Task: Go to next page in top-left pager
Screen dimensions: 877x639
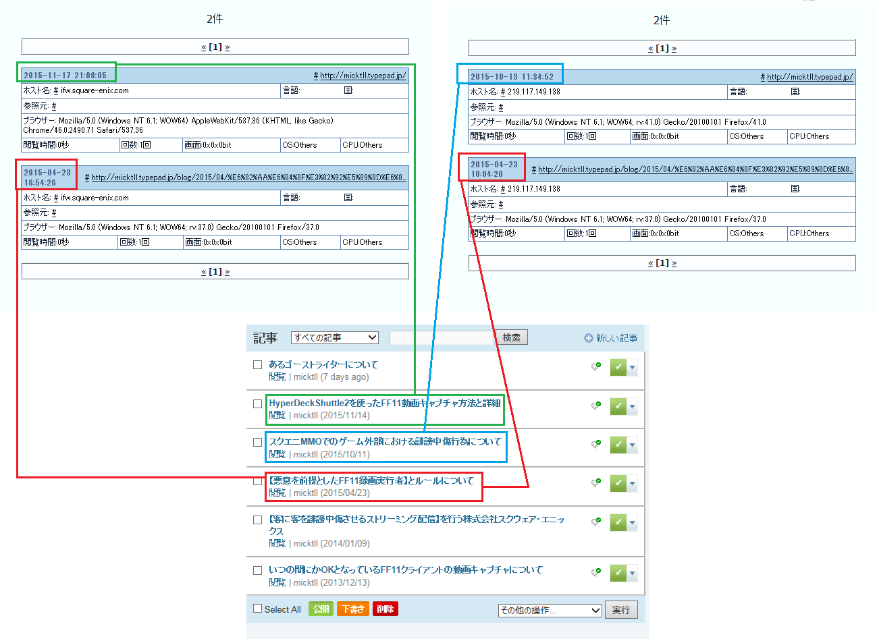Action: point(227,47)
